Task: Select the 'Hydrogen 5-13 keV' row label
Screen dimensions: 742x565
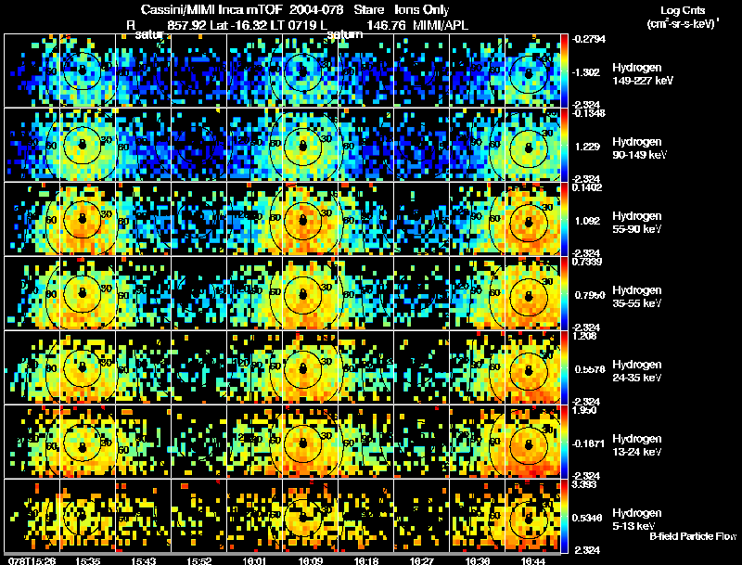Action: click(x=637, y=520)
